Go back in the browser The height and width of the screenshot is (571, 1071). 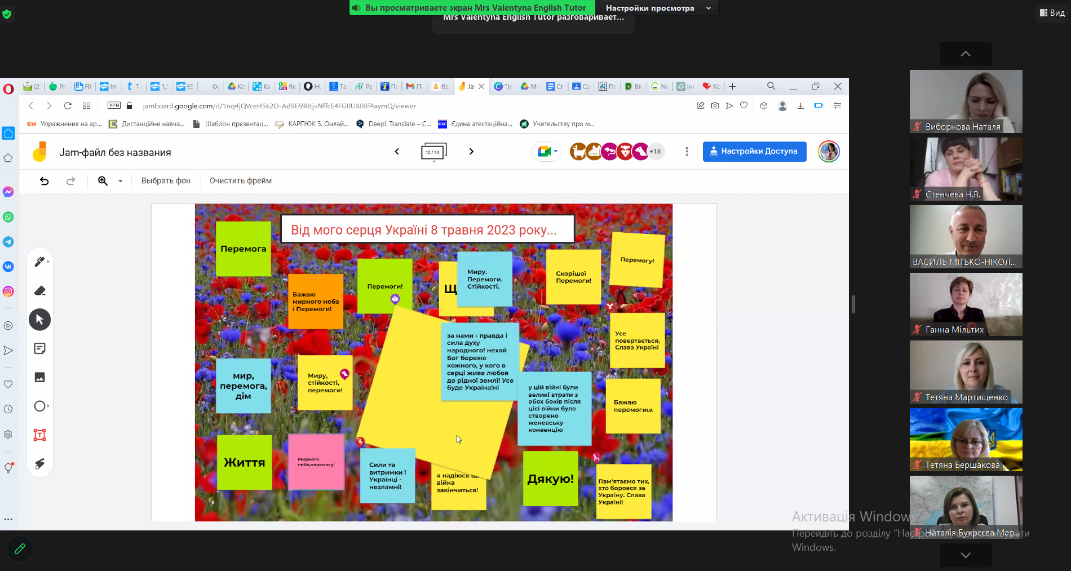pyautogui.click(x=31, y=105)
